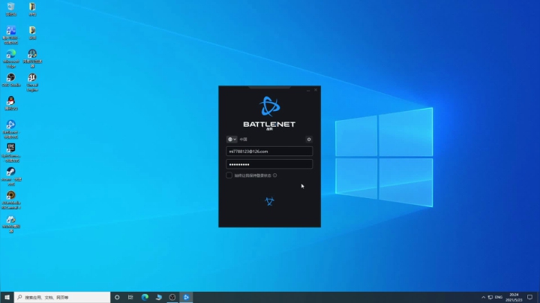Open the Windows Start menu
The width and height of the screenshot is (540, 303).
(7, 297)
